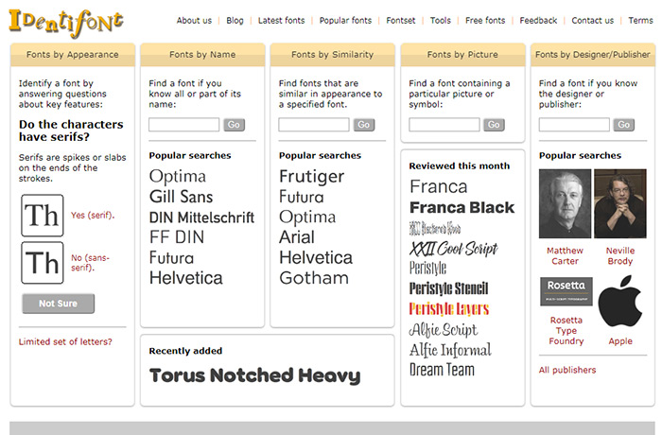Click the designer or publisher search field
This screenshot has height=435, width=662.
(574, 125)
